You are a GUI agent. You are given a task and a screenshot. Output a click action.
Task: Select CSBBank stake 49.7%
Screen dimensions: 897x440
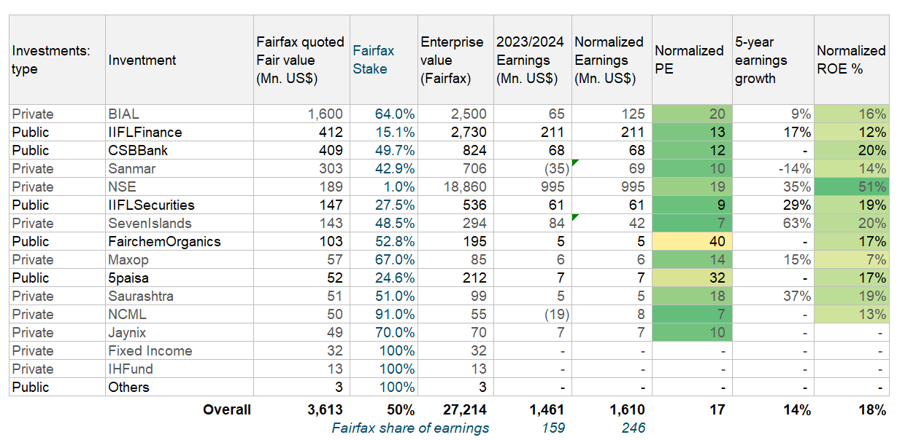tap(383, 150)
